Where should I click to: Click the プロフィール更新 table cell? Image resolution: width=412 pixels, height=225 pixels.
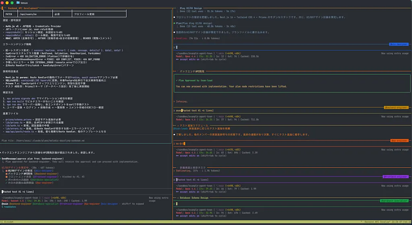pyautogui.click(x=99, y=14)
